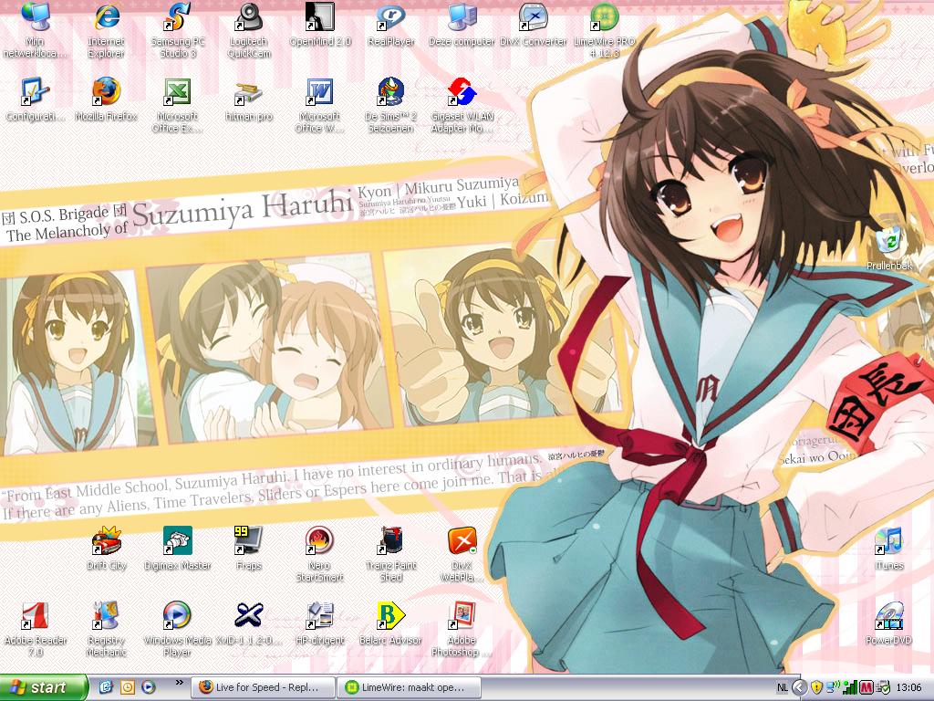Select the Deze computer icon

[462, 25]
